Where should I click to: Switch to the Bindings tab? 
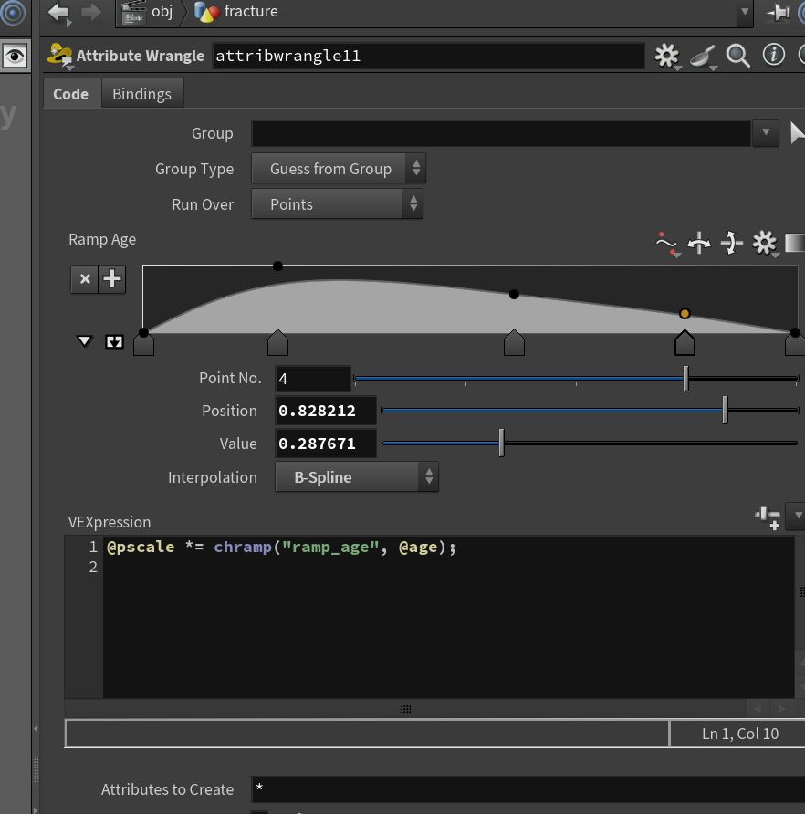(141, 94)
